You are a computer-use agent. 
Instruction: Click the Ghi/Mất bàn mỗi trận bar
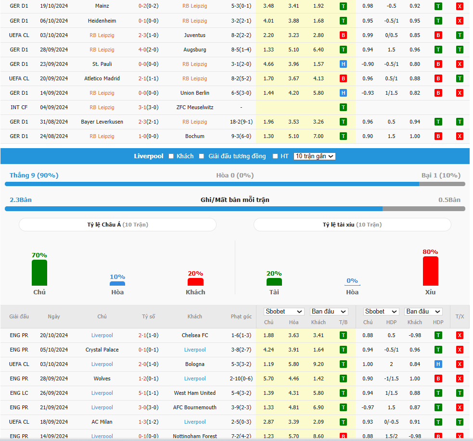tap(235, 209)
